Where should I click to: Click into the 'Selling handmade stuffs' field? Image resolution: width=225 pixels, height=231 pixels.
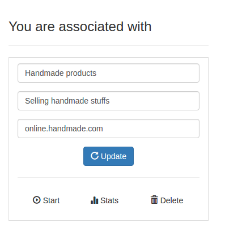click(x=108, y=101)
